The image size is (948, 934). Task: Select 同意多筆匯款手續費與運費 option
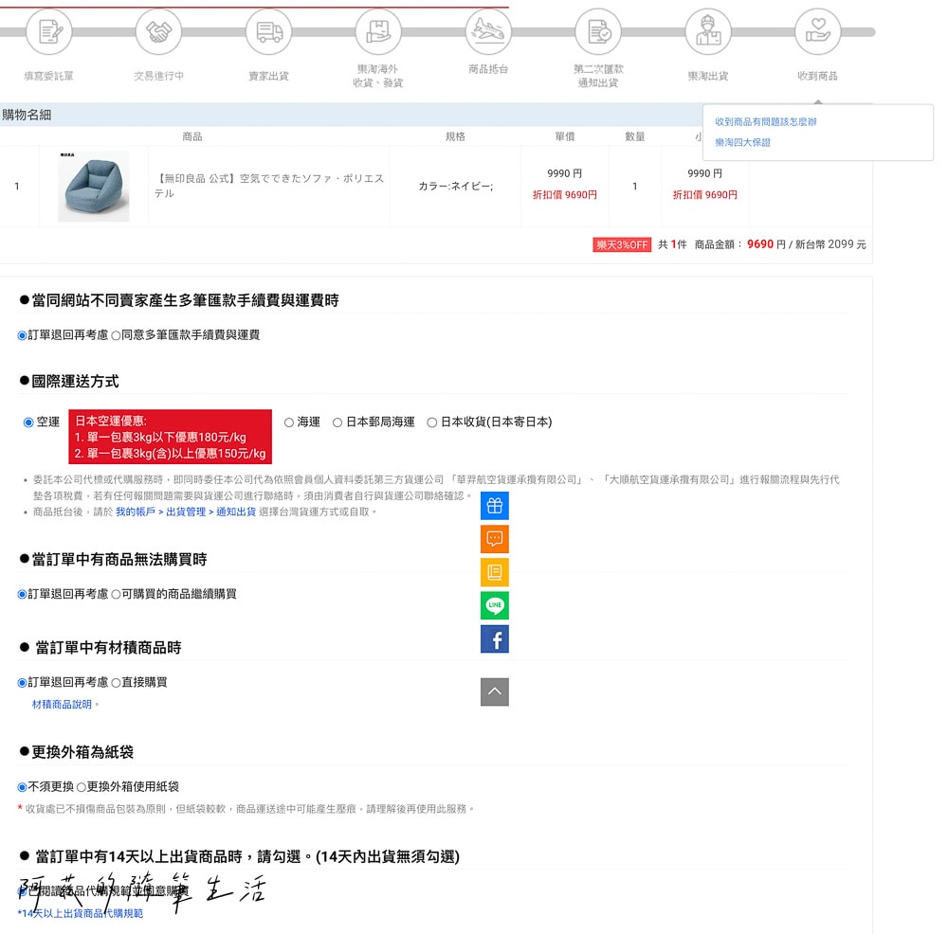coord(116,335)
